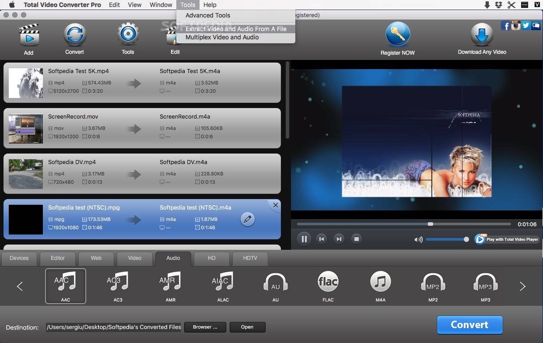This screenshot has width=543, height=343.
Task: Click the playback progress bar
Action: (x=404, y=224)
